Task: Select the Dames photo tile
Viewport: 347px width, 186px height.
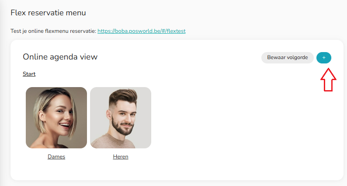Action: coord(56,118)
